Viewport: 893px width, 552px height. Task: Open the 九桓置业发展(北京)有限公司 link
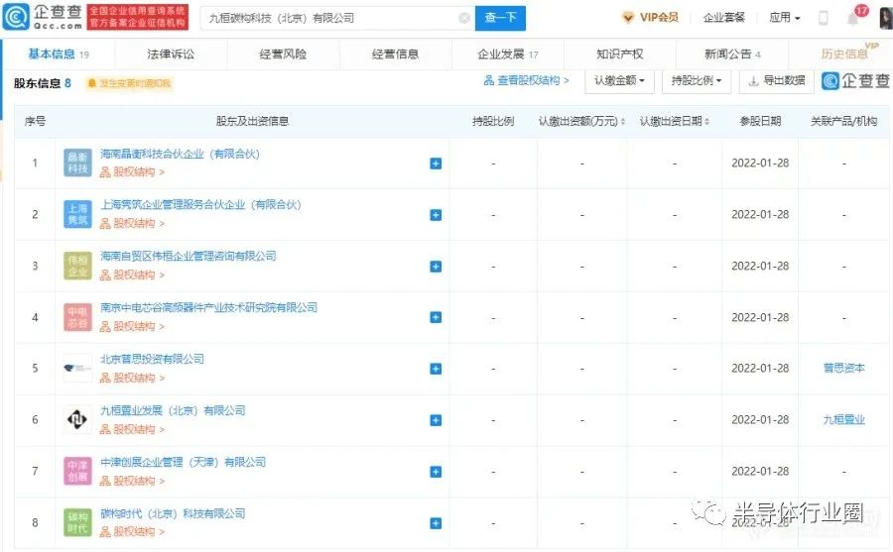point(173,410)
